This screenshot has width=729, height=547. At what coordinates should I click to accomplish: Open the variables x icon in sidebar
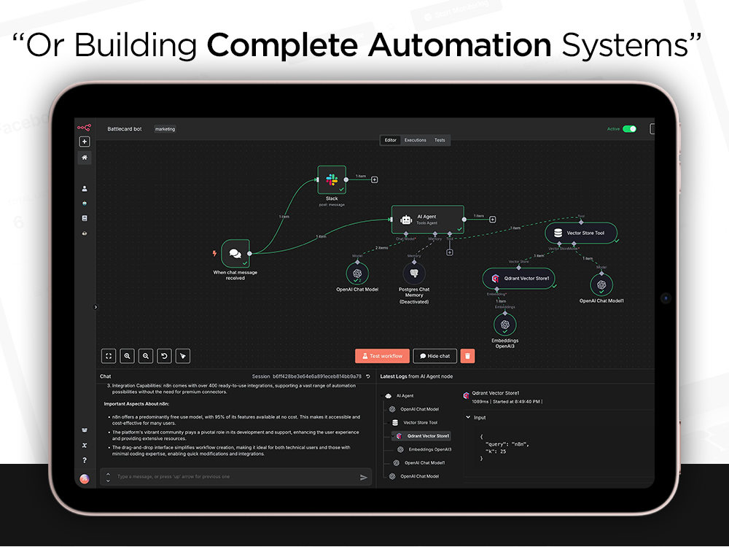pyautogui.click(x=84, y=445)
